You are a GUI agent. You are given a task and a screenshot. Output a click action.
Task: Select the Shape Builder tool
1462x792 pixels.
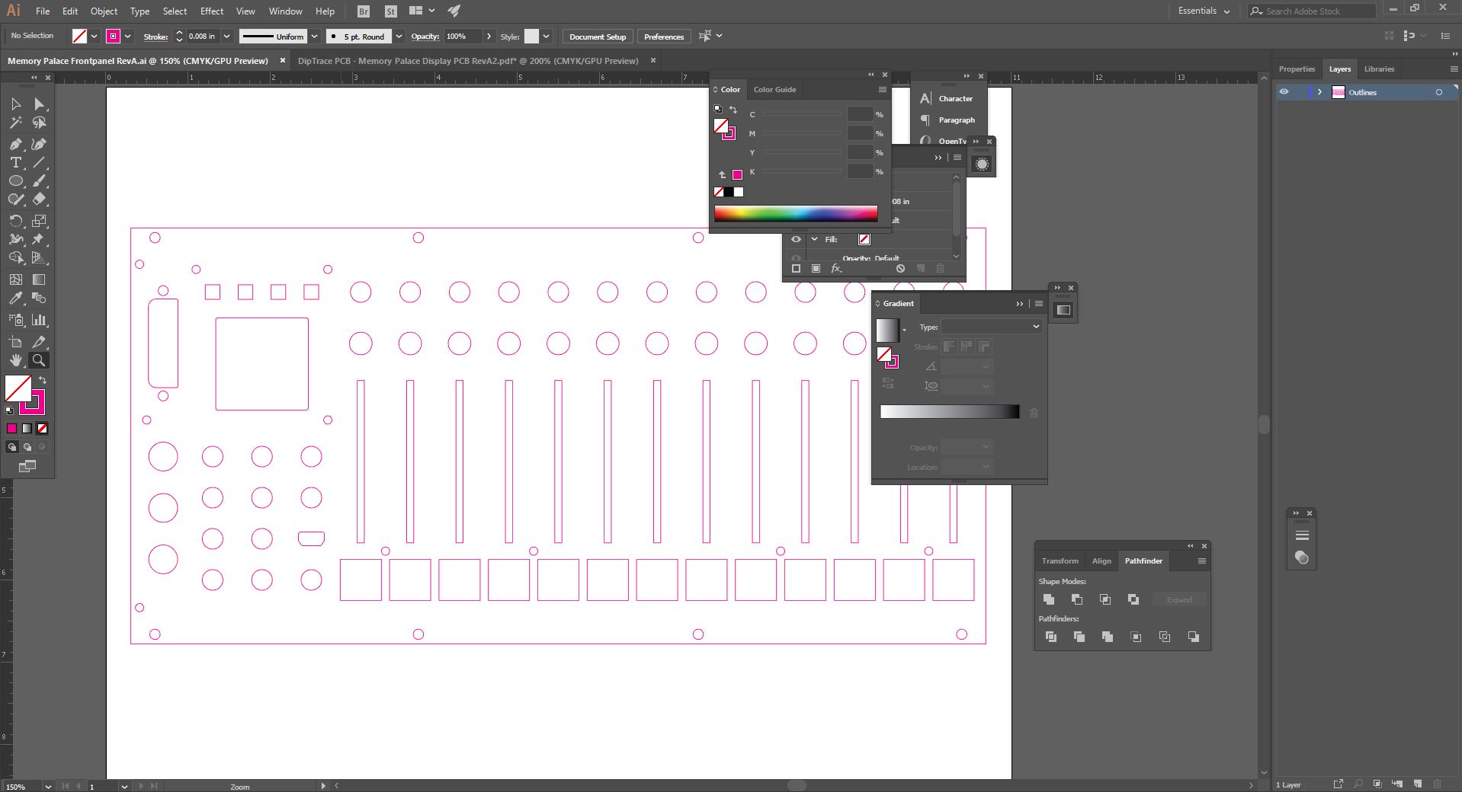[16, 258]
